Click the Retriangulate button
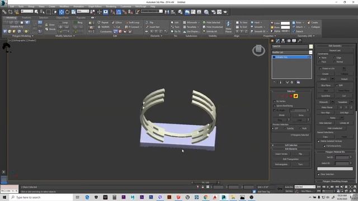The width and height of the screenshot is (358, 201). click(281, 164)
